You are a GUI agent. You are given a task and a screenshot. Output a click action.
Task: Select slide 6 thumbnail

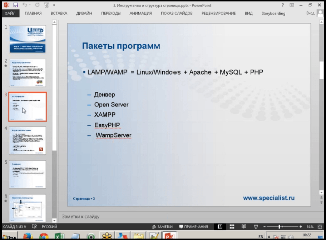[28, 208]
